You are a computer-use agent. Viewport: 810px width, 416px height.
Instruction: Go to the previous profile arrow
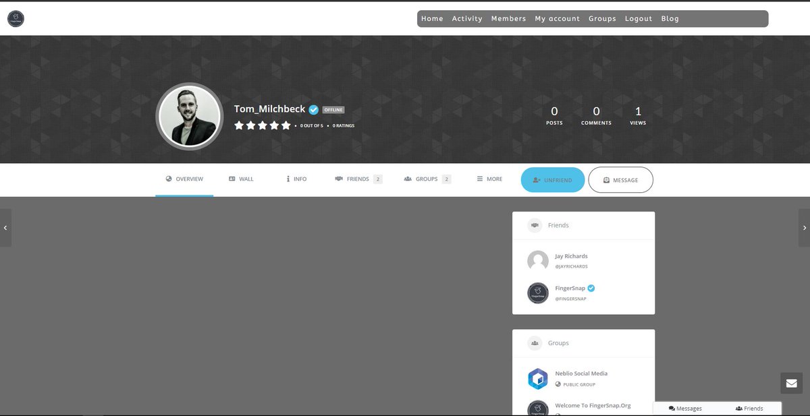(x=5, y=228)
